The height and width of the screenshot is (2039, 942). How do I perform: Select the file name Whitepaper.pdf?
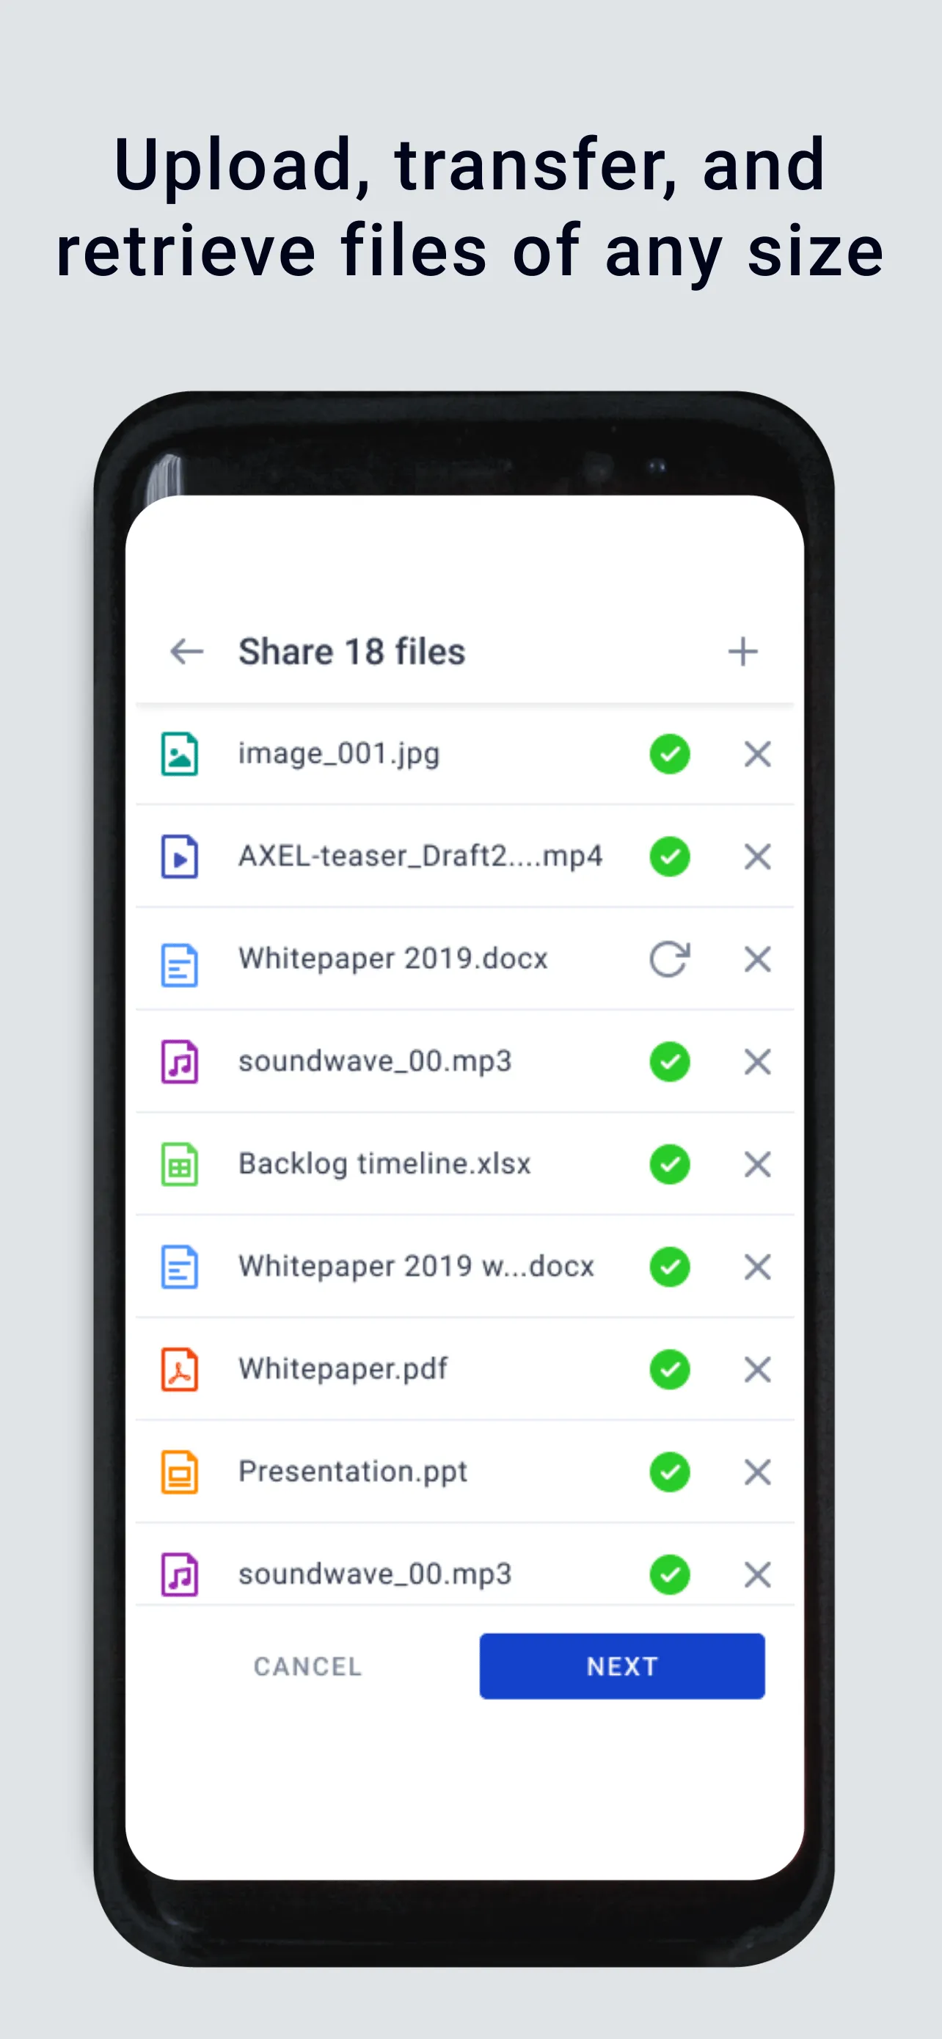(x=343, y=1369)
